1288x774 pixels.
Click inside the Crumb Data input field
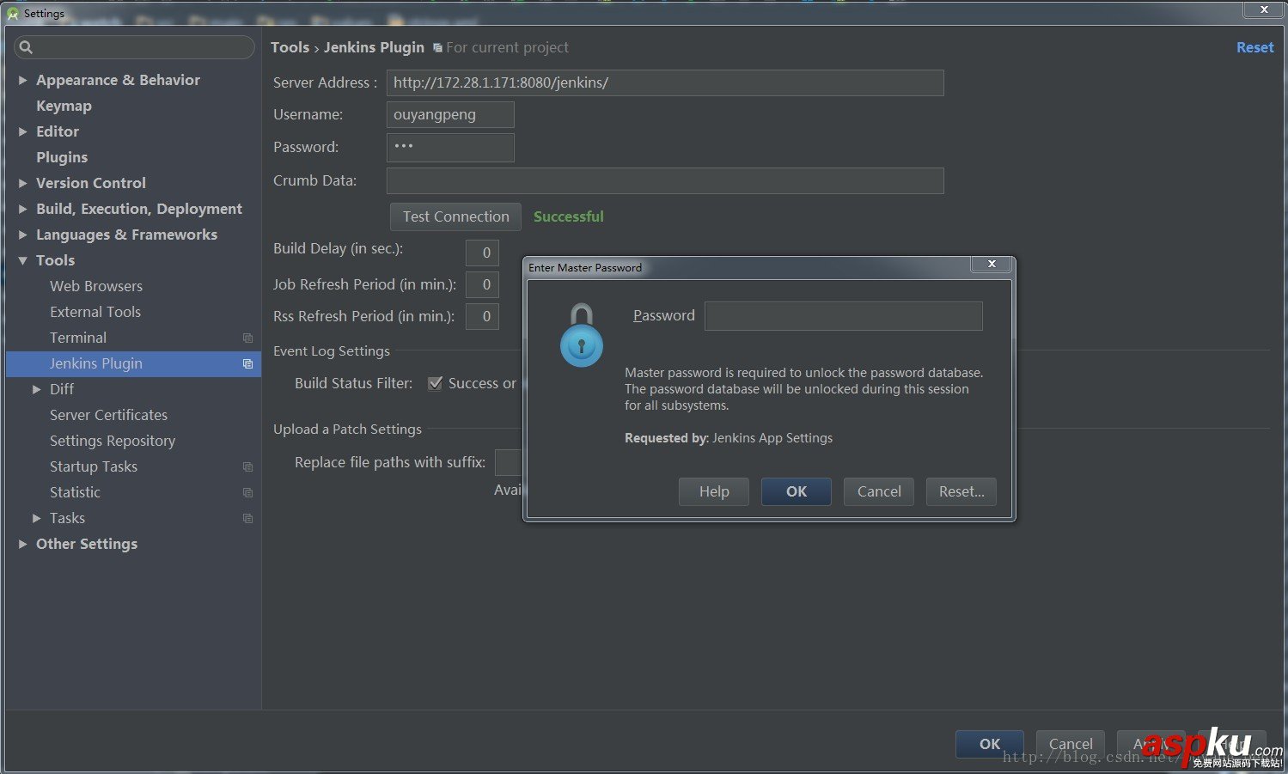point(664,180)
